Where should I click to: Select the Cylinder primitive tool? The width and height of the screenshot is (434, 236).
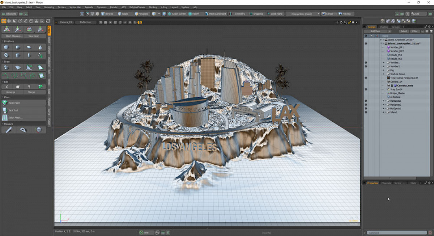[18, 55]
